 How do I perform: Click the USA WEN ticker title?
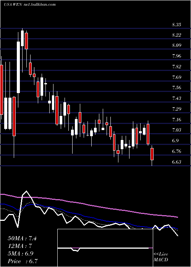pyautogui.click(x=13, y=5)
